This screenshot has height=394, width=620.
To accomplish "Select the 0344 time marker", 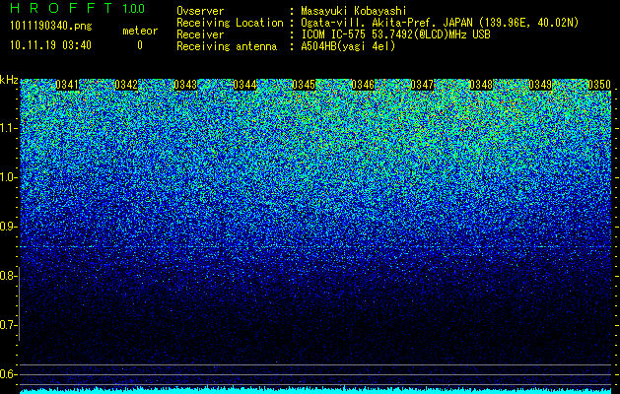I will point(244,85).
